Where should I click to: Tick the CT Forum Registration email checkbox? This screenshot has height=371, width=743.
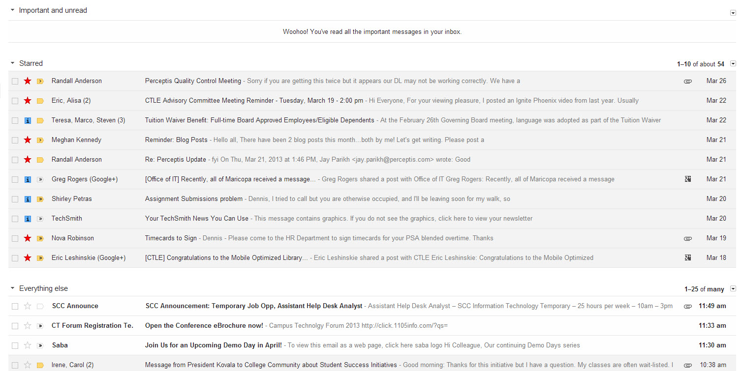[15, 326]
